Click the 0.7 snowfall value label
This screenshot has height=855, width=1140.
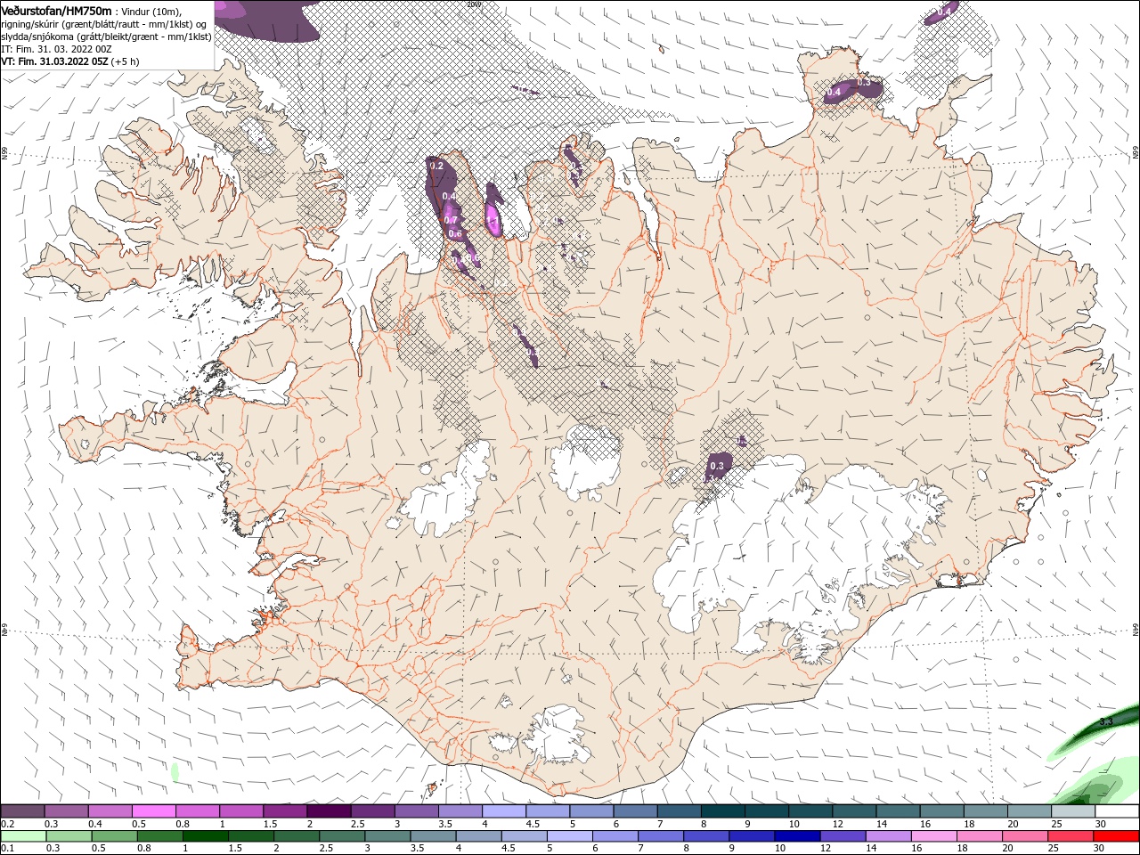pyautogui.click(x=451, y=220)
